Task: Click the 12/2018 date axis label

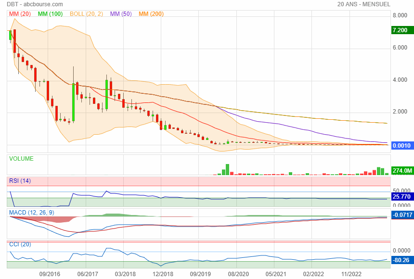Action: 163,274
